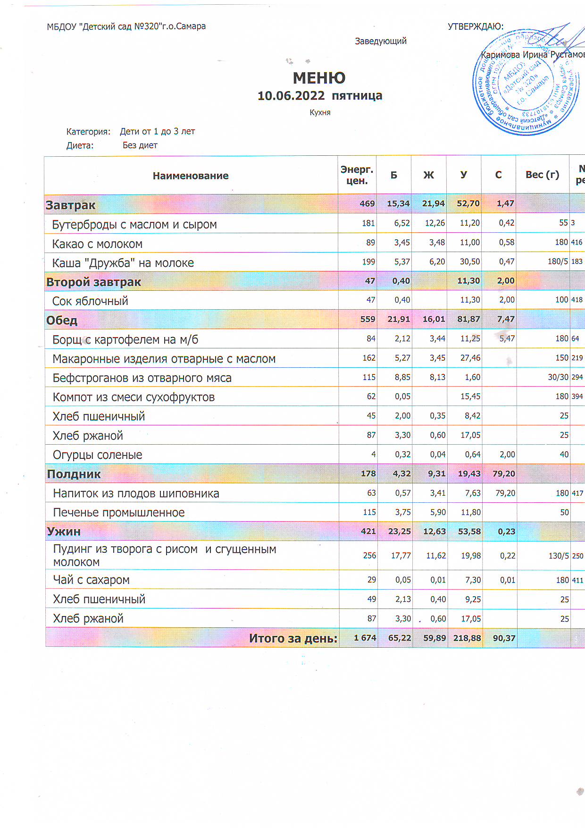Click the daily total "65,22"
This screenshot has width=585, height=828.
pyautogui.click(x=399, y=638)
